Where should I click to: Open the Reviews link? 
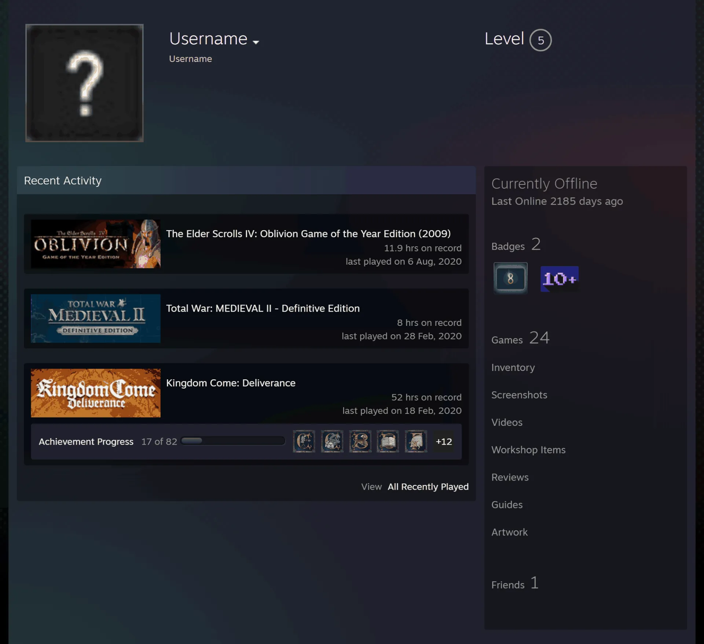click(x=510, y=477)
